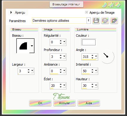This screenshot has height=116, width=127.
Task: Click the Biseautage intérieur title label
Action: pyautogui.click(x=66, y=4)
